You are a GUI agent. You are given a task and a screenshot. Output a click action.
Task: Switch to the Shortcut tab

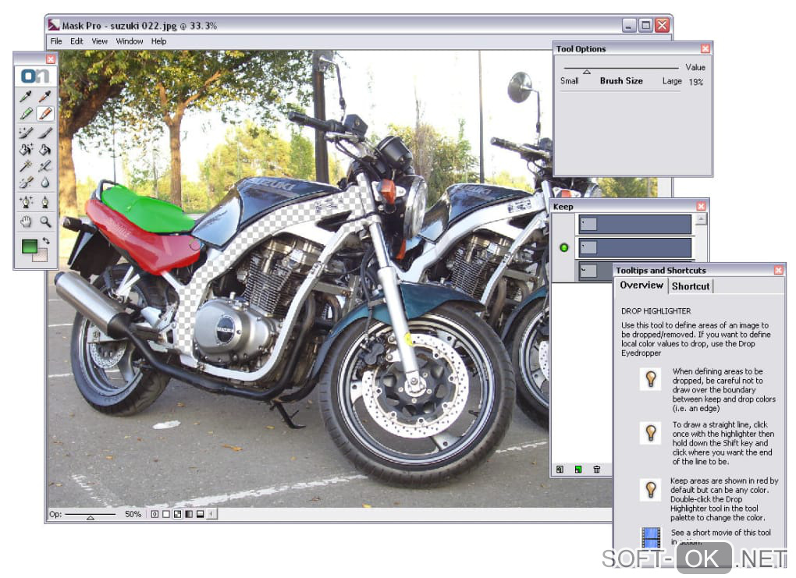pyautogui.click(x=691, y=286)
